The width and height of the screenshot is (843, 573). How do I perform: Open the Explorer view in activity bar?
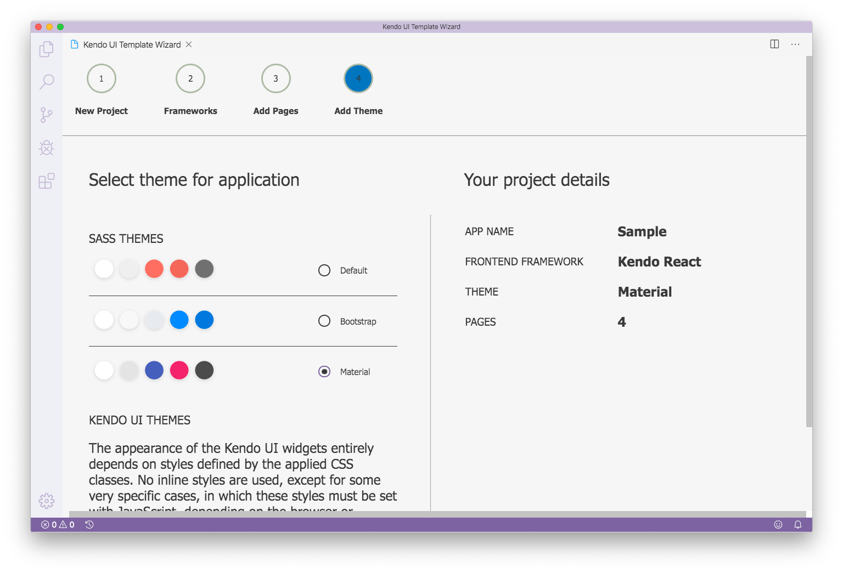(x=47, y=49)
